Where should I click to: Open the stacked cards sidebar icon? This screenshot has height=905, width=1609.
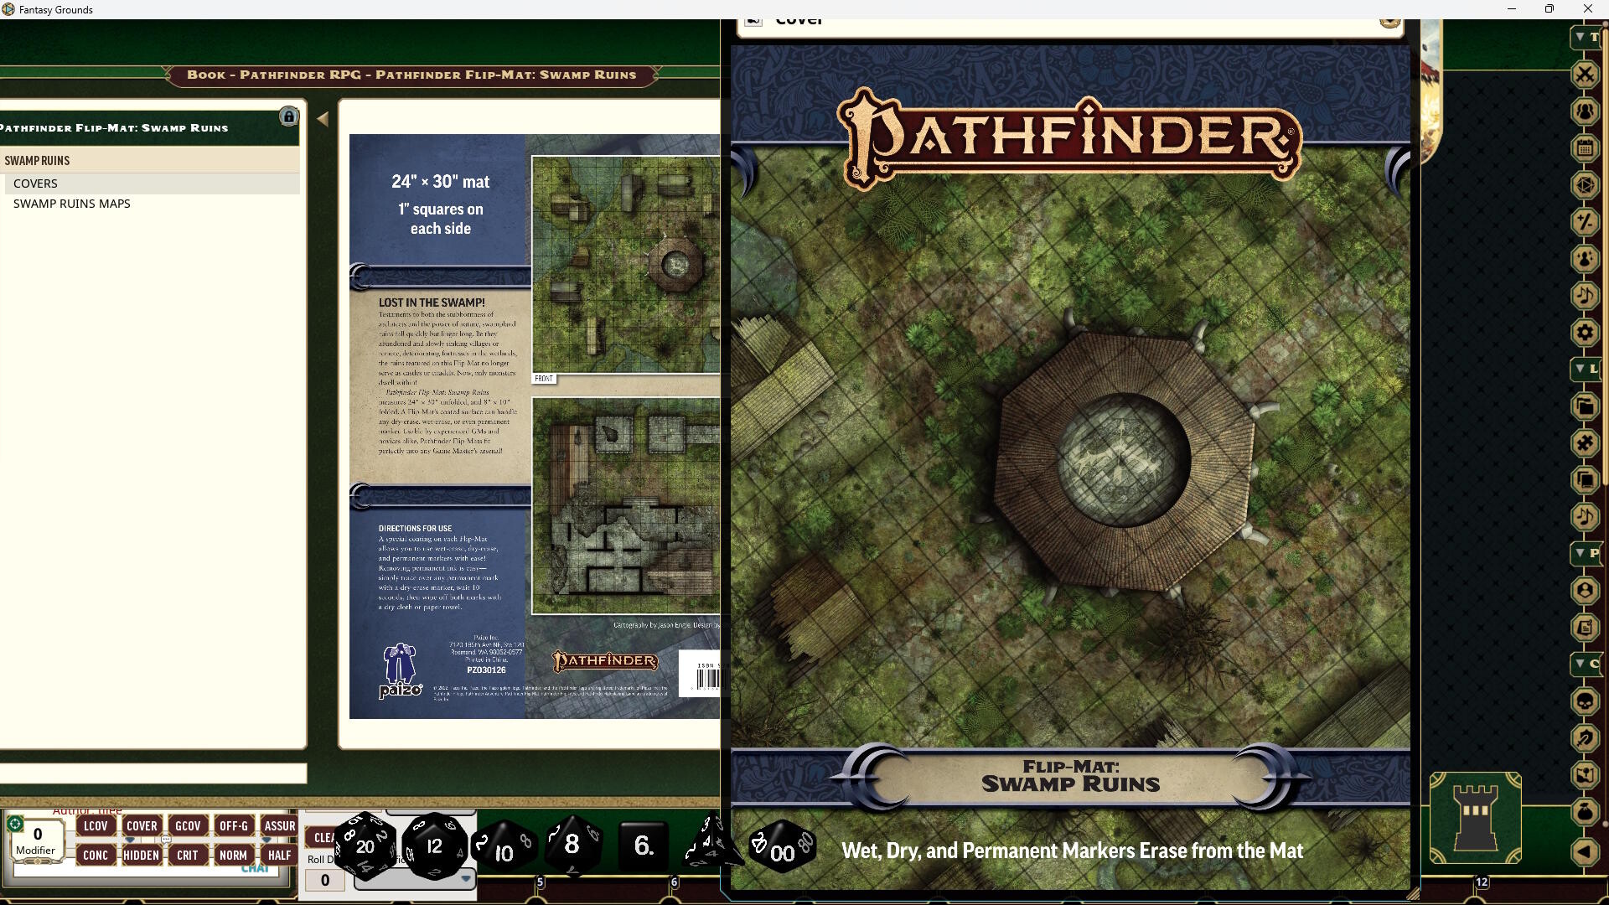[x=1585, y=480]
